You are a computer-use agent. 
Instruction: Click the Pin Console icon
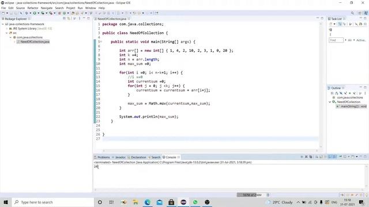coord(340,156)
